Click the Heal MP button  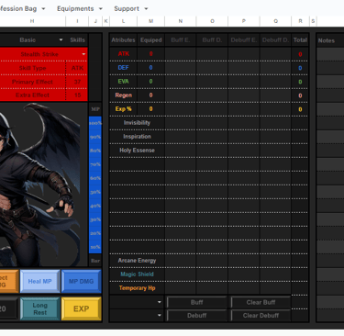[x=39, y=281]
